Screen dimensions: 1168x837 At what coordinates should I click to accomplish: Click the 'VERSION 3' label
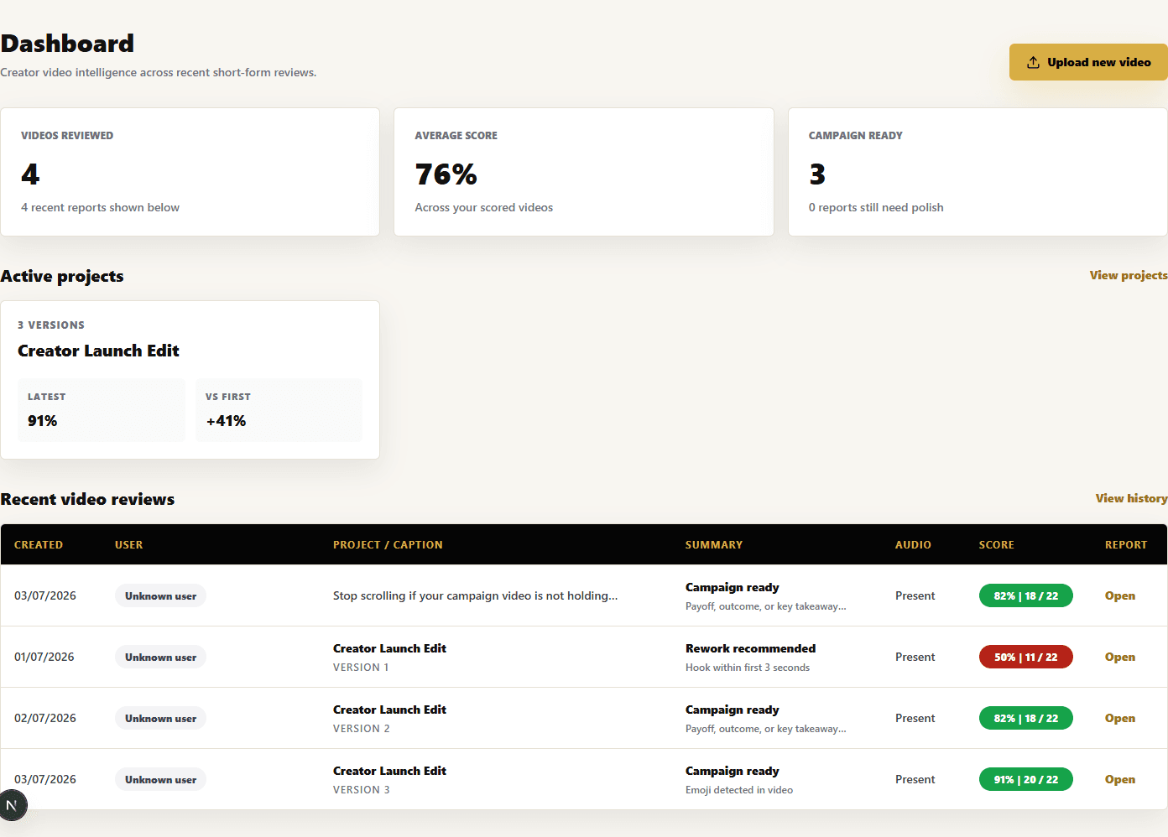[361, 790]
